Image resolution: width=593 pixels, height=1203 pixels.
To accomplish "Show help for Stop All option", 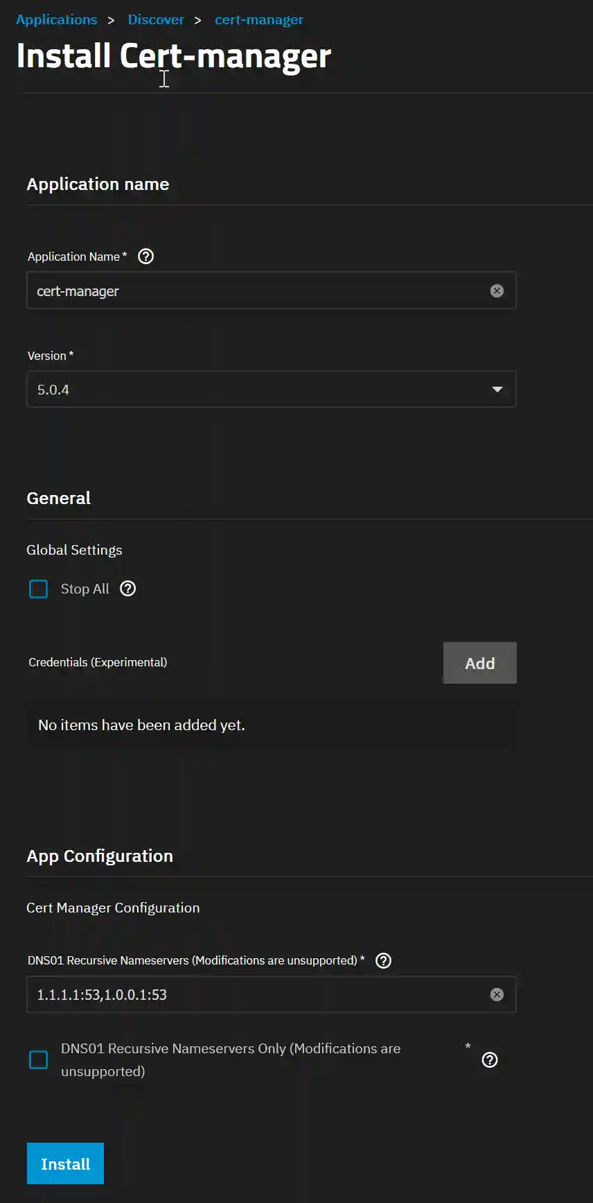I will [127, 589].
